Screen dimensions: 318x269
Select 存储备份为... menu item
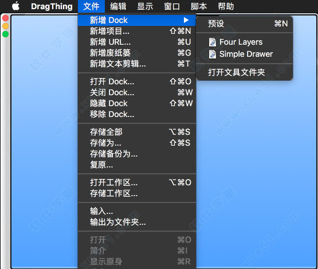(x=137, y=154)
